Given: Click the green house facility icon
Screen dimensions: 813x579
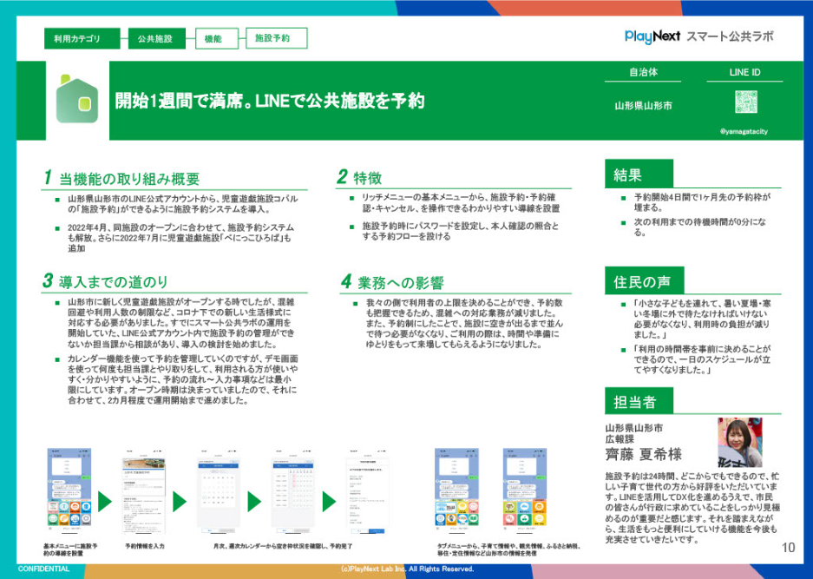Looking at the screenshot, I should (x=76, y=99).
